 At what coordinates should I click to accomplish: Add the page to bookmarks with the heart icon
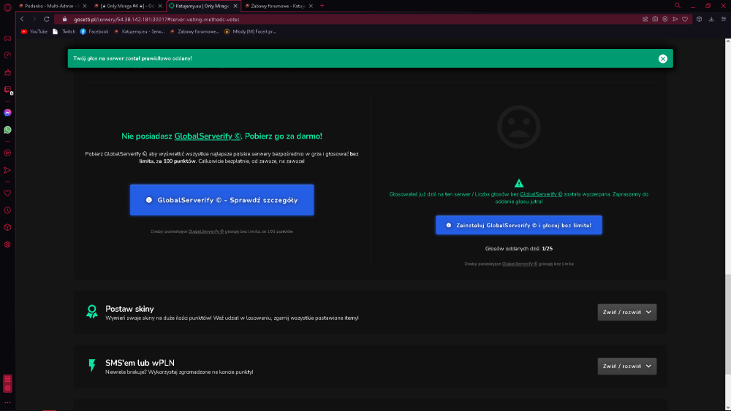pos(685,19)
